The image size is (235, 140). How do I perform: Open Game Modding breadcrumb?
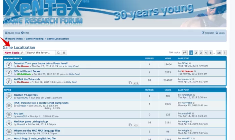click(x=35, y=39)
